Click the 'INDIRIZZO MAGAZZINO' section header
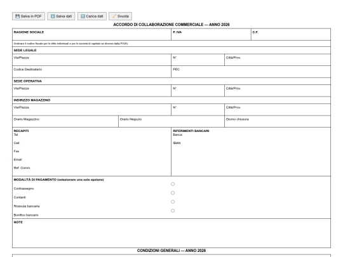343x257 pixels. tap(32, 100)
